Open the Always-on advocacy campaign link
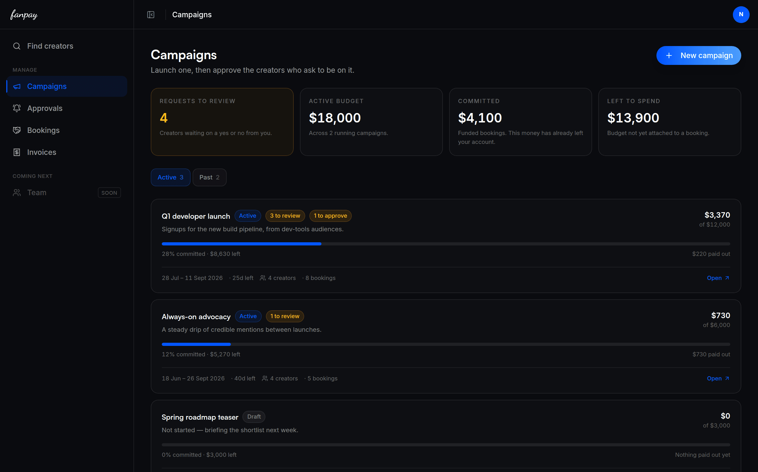This screenshot has width=758, height=472. (718, 378)
